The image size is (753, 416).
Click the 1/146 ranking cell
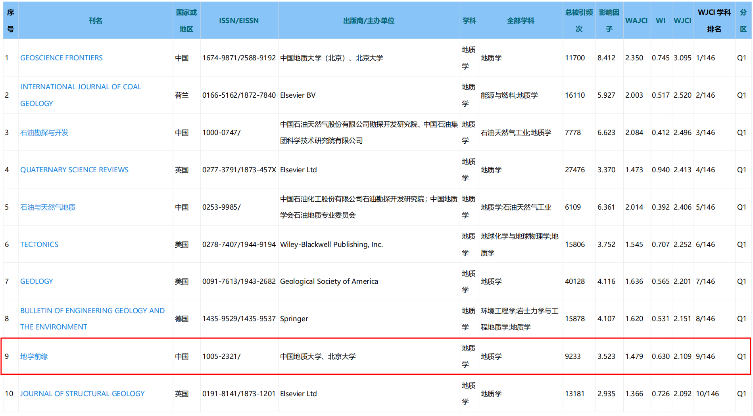705,58
